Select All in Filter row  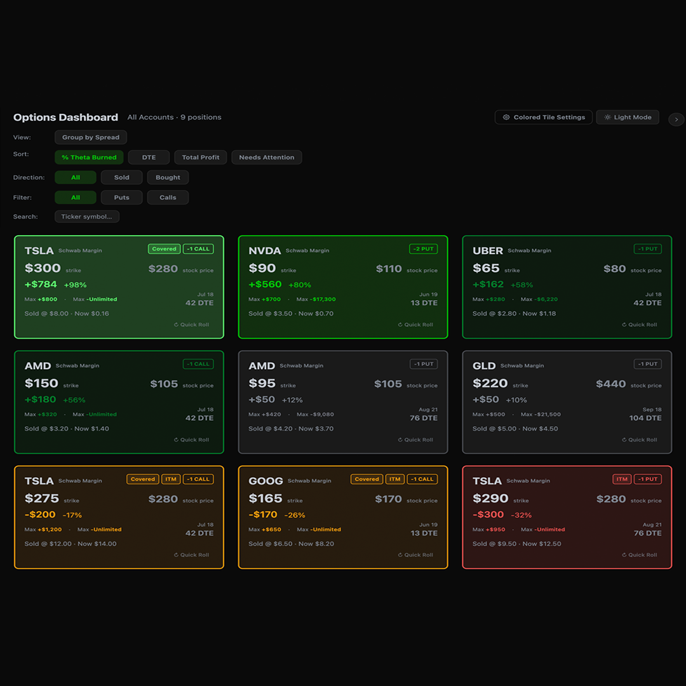tap(75, 198)
